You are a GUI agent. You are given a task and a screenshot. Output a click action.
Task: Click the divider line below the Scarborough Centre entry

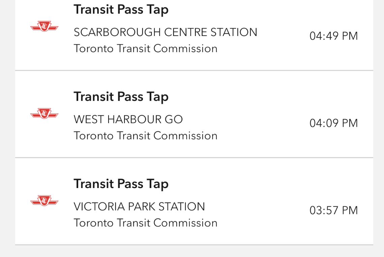coord(194,70)
